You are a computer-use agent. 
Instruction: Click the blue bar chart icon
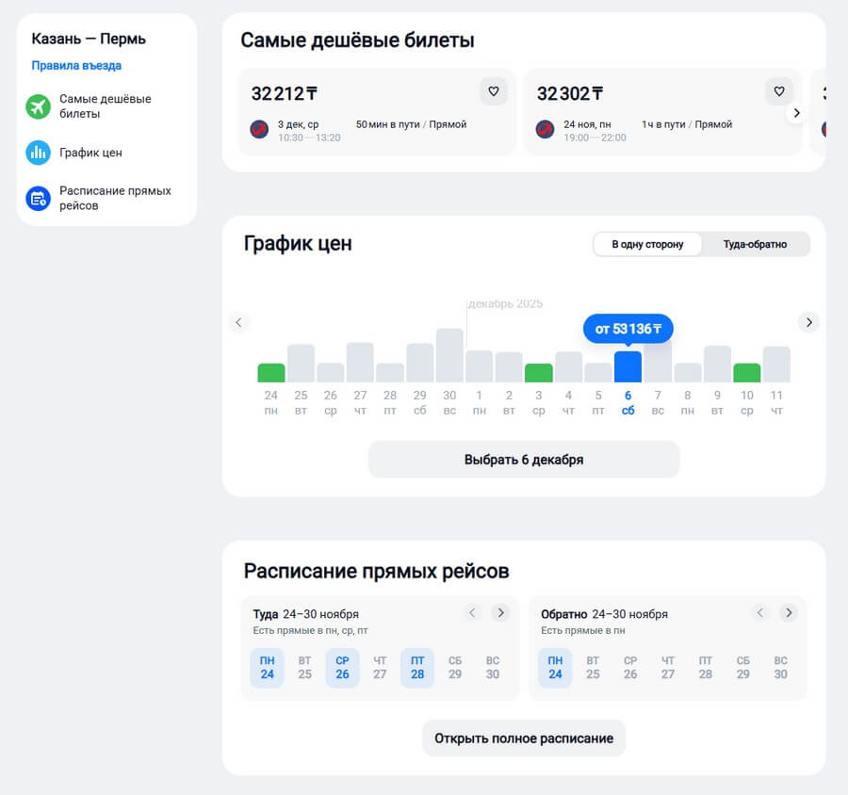click(38, 153)
